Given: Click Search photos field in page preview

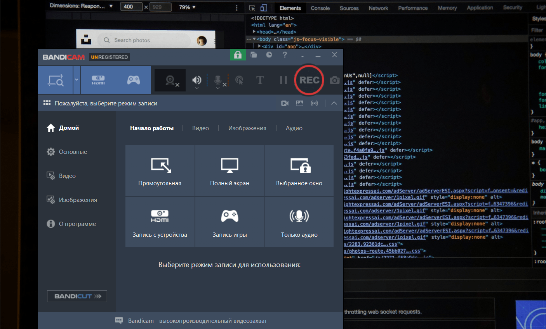Looking at the screenshot, I should pyautogui.click(x=144, y=40).
